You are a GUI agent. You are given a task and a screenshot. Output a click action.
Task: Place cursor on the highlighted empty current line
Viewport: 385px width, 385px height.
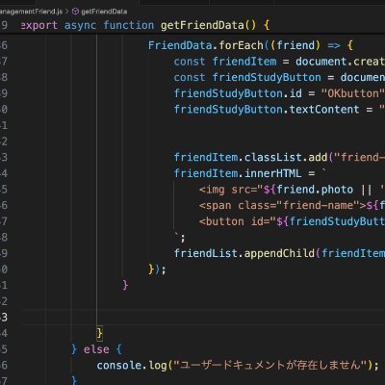(204, 318)
